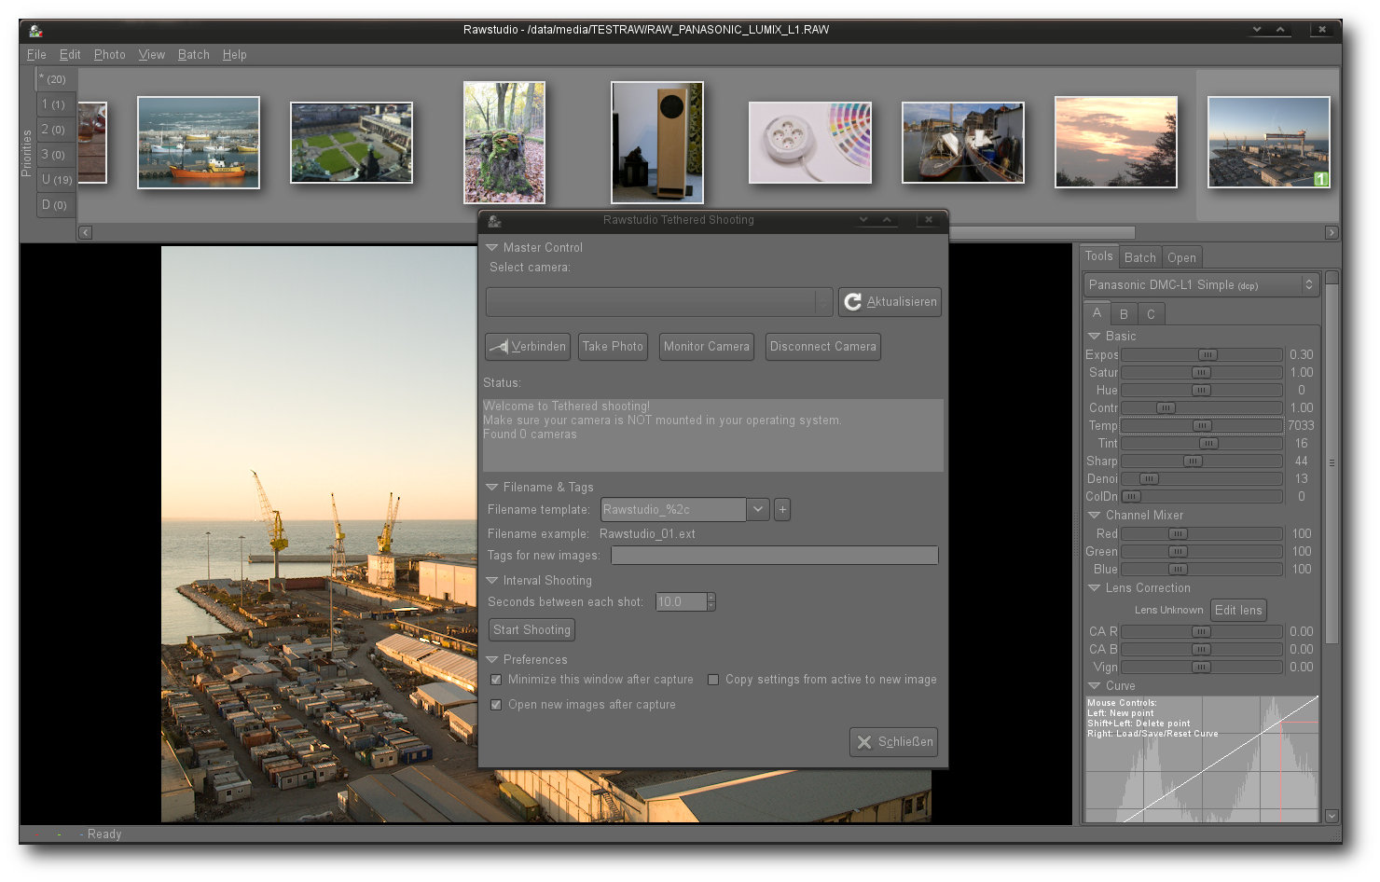Click the curve editor graph

tap(1202, 759)
